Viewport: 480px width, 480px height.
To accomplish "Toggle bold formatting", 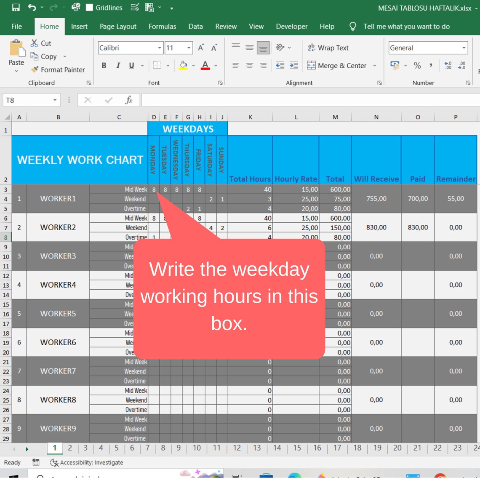I will click(104, 65).
